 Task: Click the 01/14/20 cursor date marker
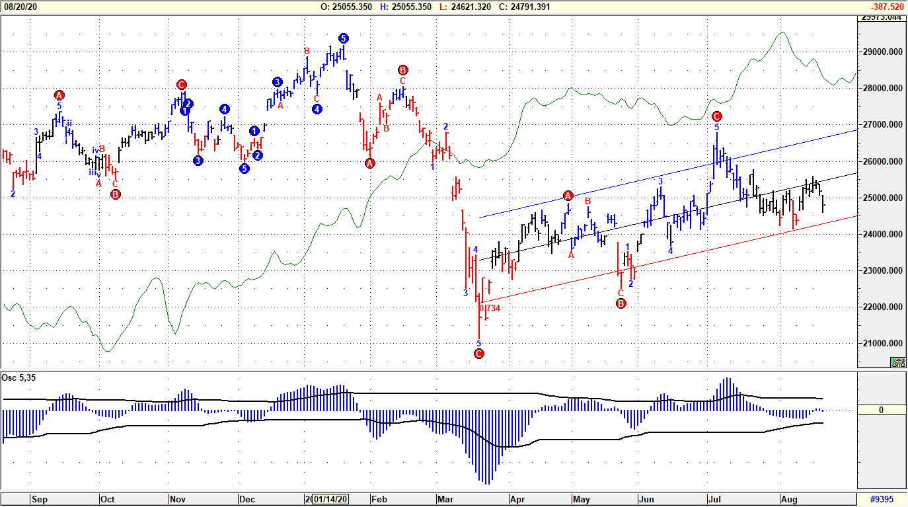pyautogui.click(x=331, y=499)
